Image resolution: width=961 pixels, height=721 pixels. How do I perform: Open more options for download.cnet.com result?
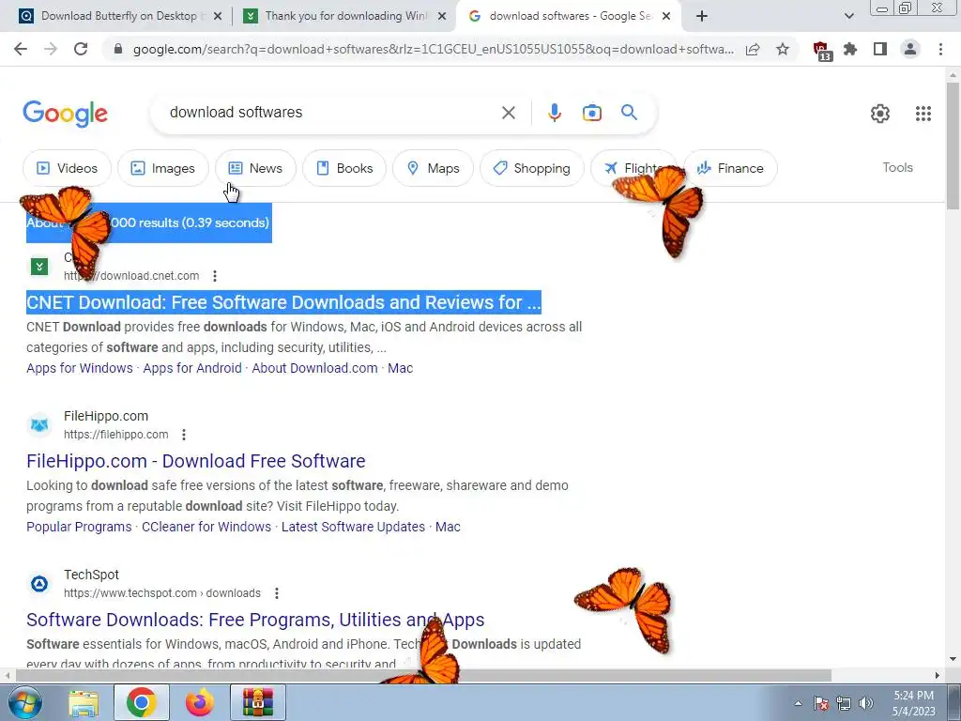pyautogui.click(x=215, y=276)
